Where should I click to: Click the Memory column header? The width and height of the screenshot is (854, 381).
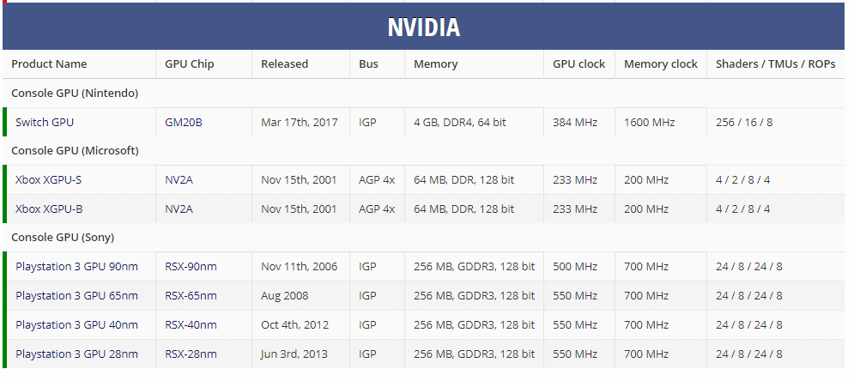tap(435, 63)
